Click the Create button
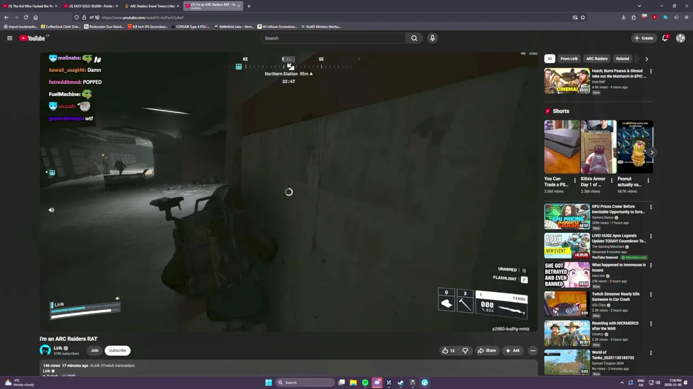693x389 pixels. click(644, 38)
